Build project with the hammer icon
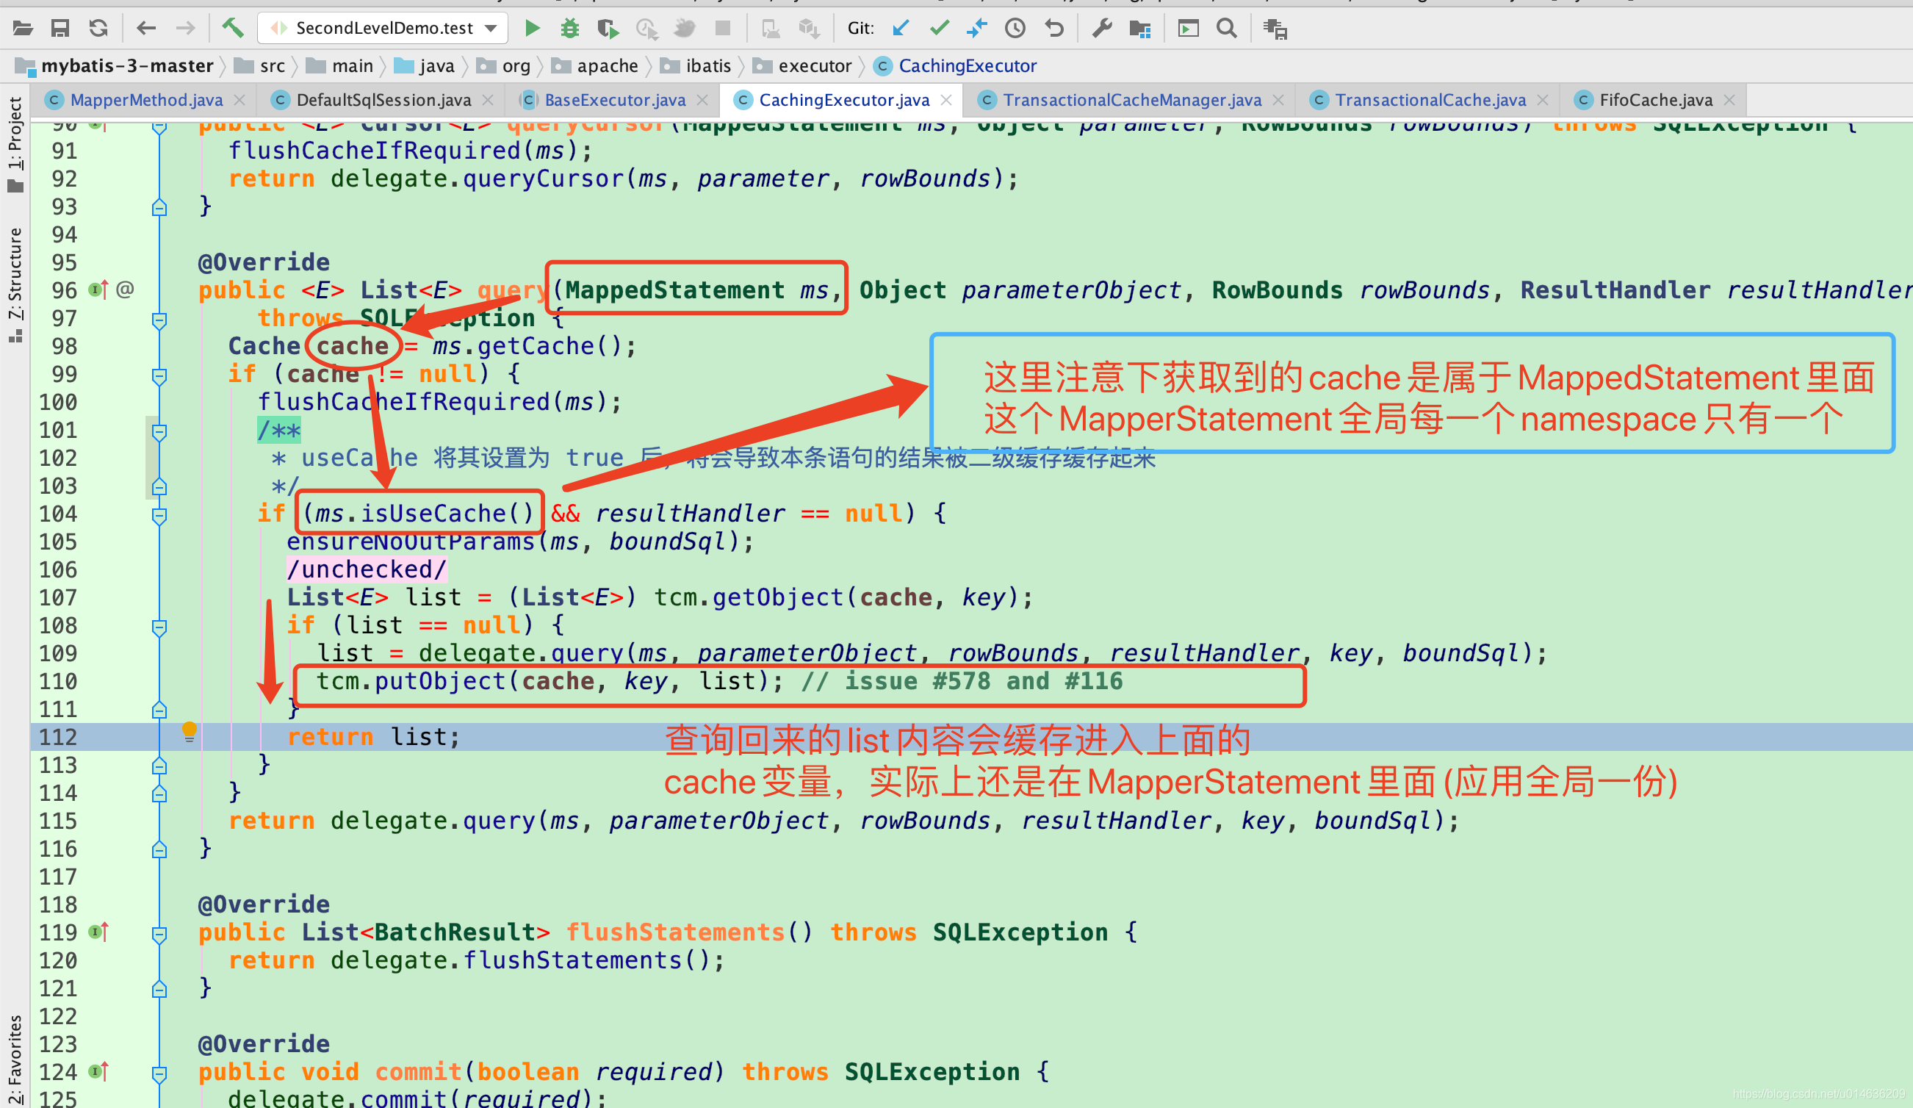Image resolution: width=1913 pixels, height=1108 pixels. pyautogui.click(x=232, y=29)
